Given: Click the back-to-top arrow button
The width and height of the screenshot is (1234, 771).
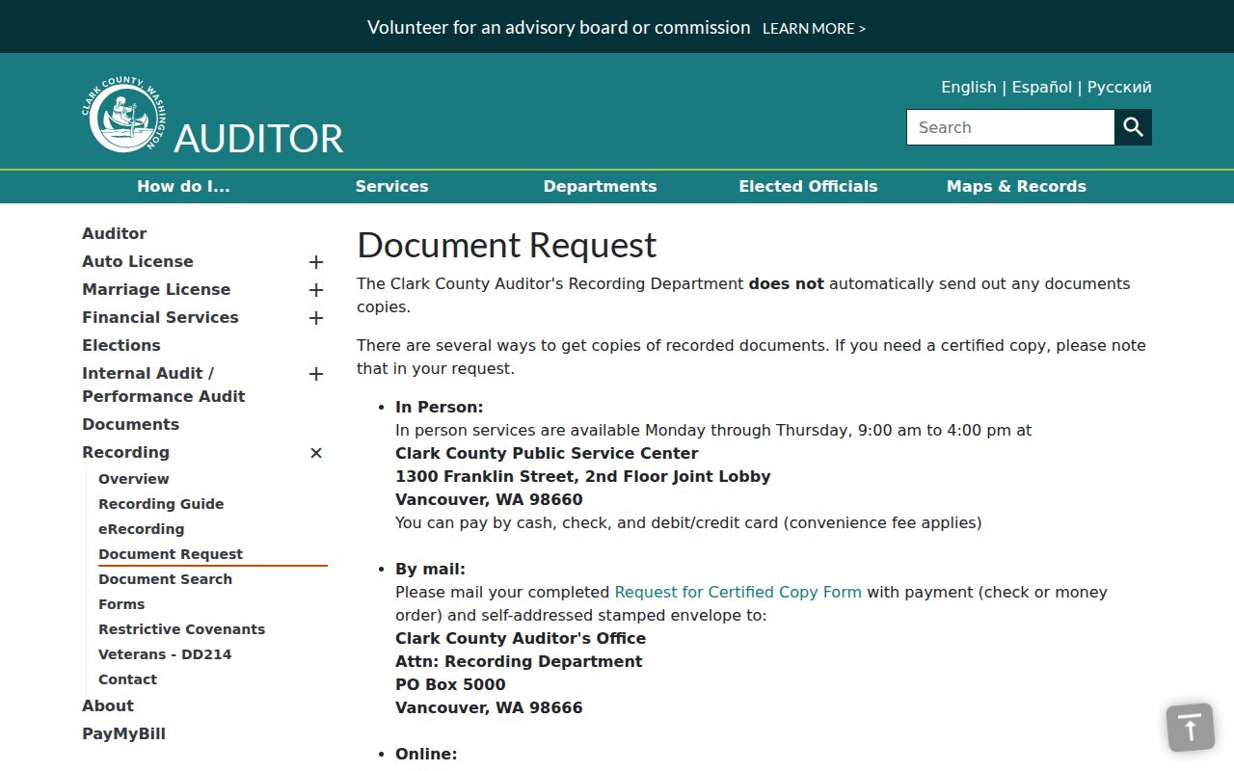Looking at the screenshot, I should [x=1191, y=728].
